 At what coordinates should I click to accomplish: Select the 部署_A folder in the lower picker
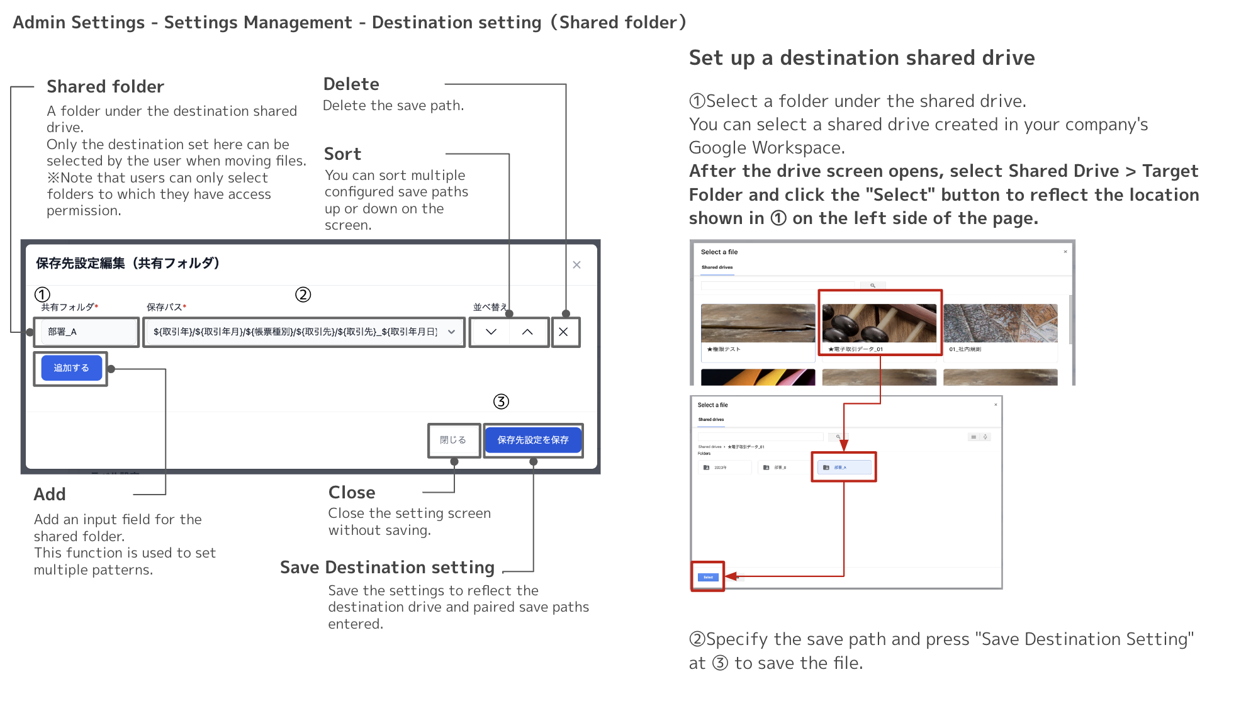pos(844,468)
